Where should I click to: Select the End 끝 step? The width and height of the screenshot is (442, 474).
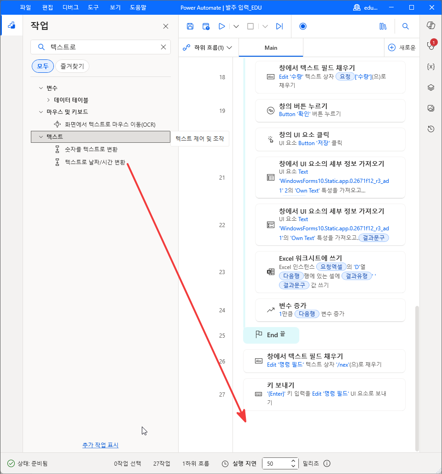click(271, 335)
